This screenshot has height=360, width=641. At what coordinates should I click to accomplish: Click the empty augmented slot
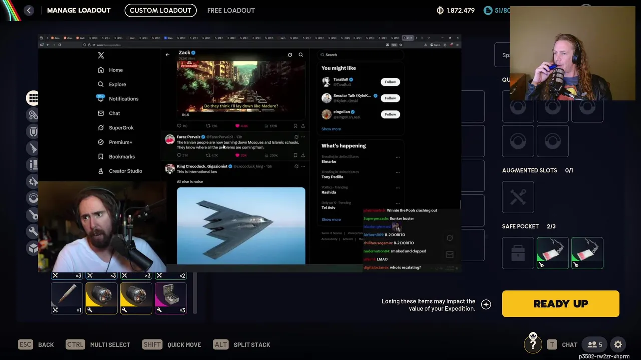tap(518, 197)
